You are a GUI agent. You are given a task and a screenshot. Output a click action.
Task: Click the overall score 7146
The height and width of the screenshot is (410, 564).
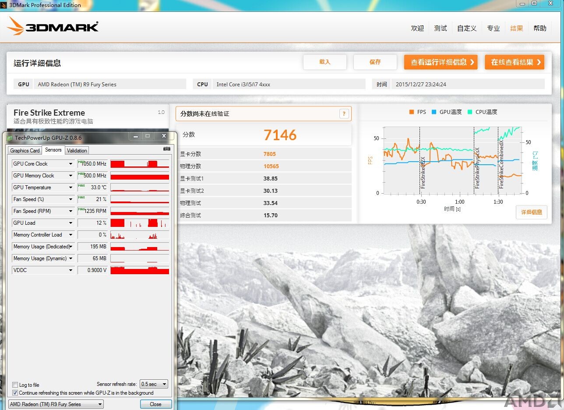tap(280, 135)
